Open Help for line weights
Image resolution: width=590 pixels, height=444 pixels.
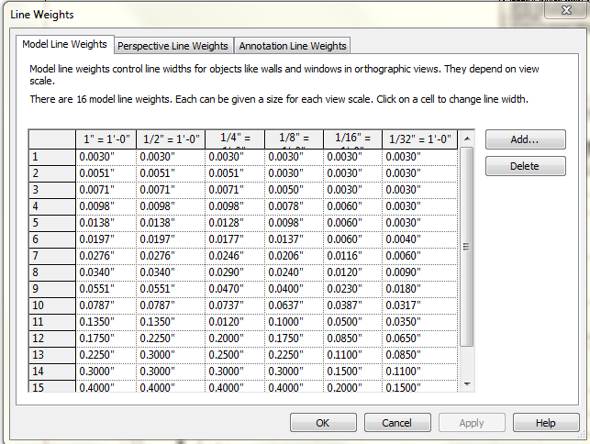tap(546, 423)
